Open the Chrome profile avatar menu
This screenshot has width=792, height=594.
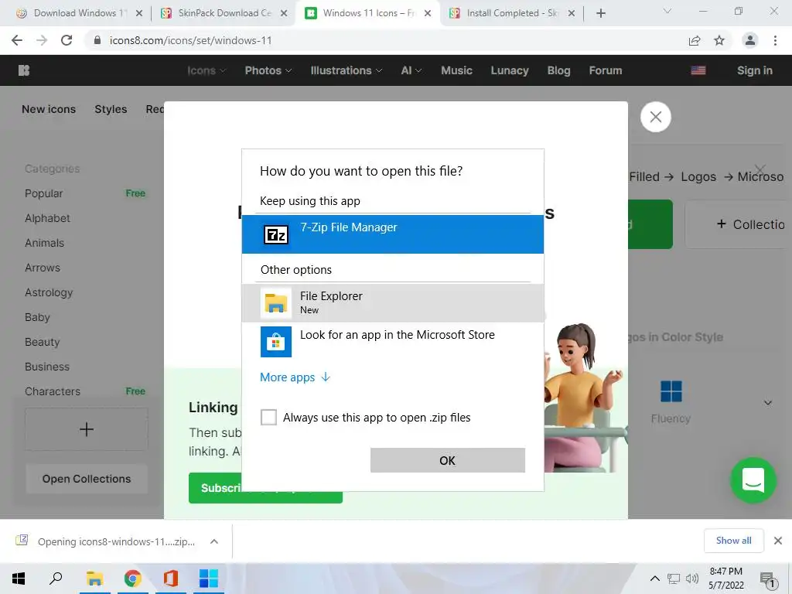(750, 40)
